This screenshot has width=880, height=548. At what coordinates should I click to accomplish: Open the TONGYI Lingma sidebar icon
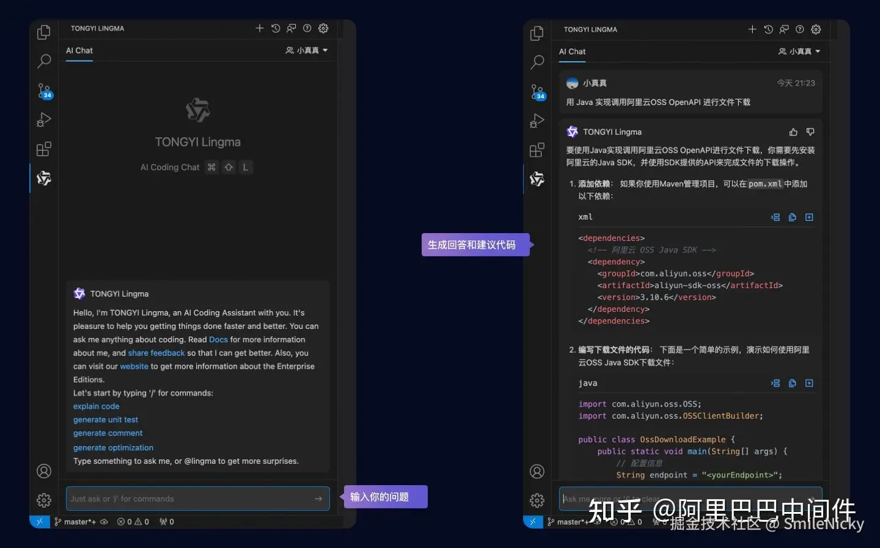[44, 178]
